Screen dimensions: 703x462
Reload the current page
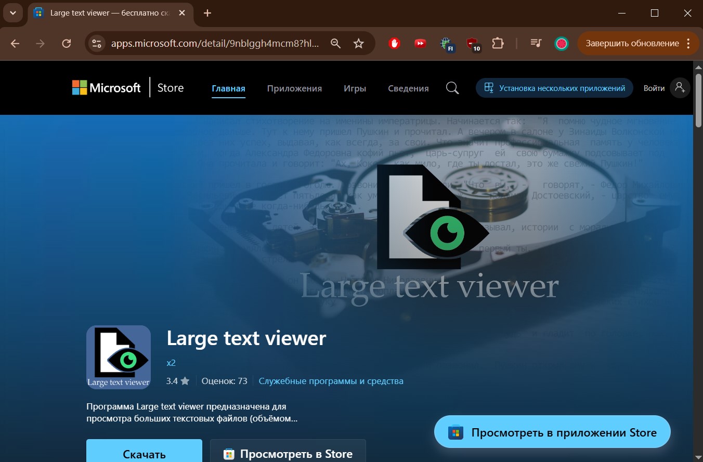click(x=66, y=44)
